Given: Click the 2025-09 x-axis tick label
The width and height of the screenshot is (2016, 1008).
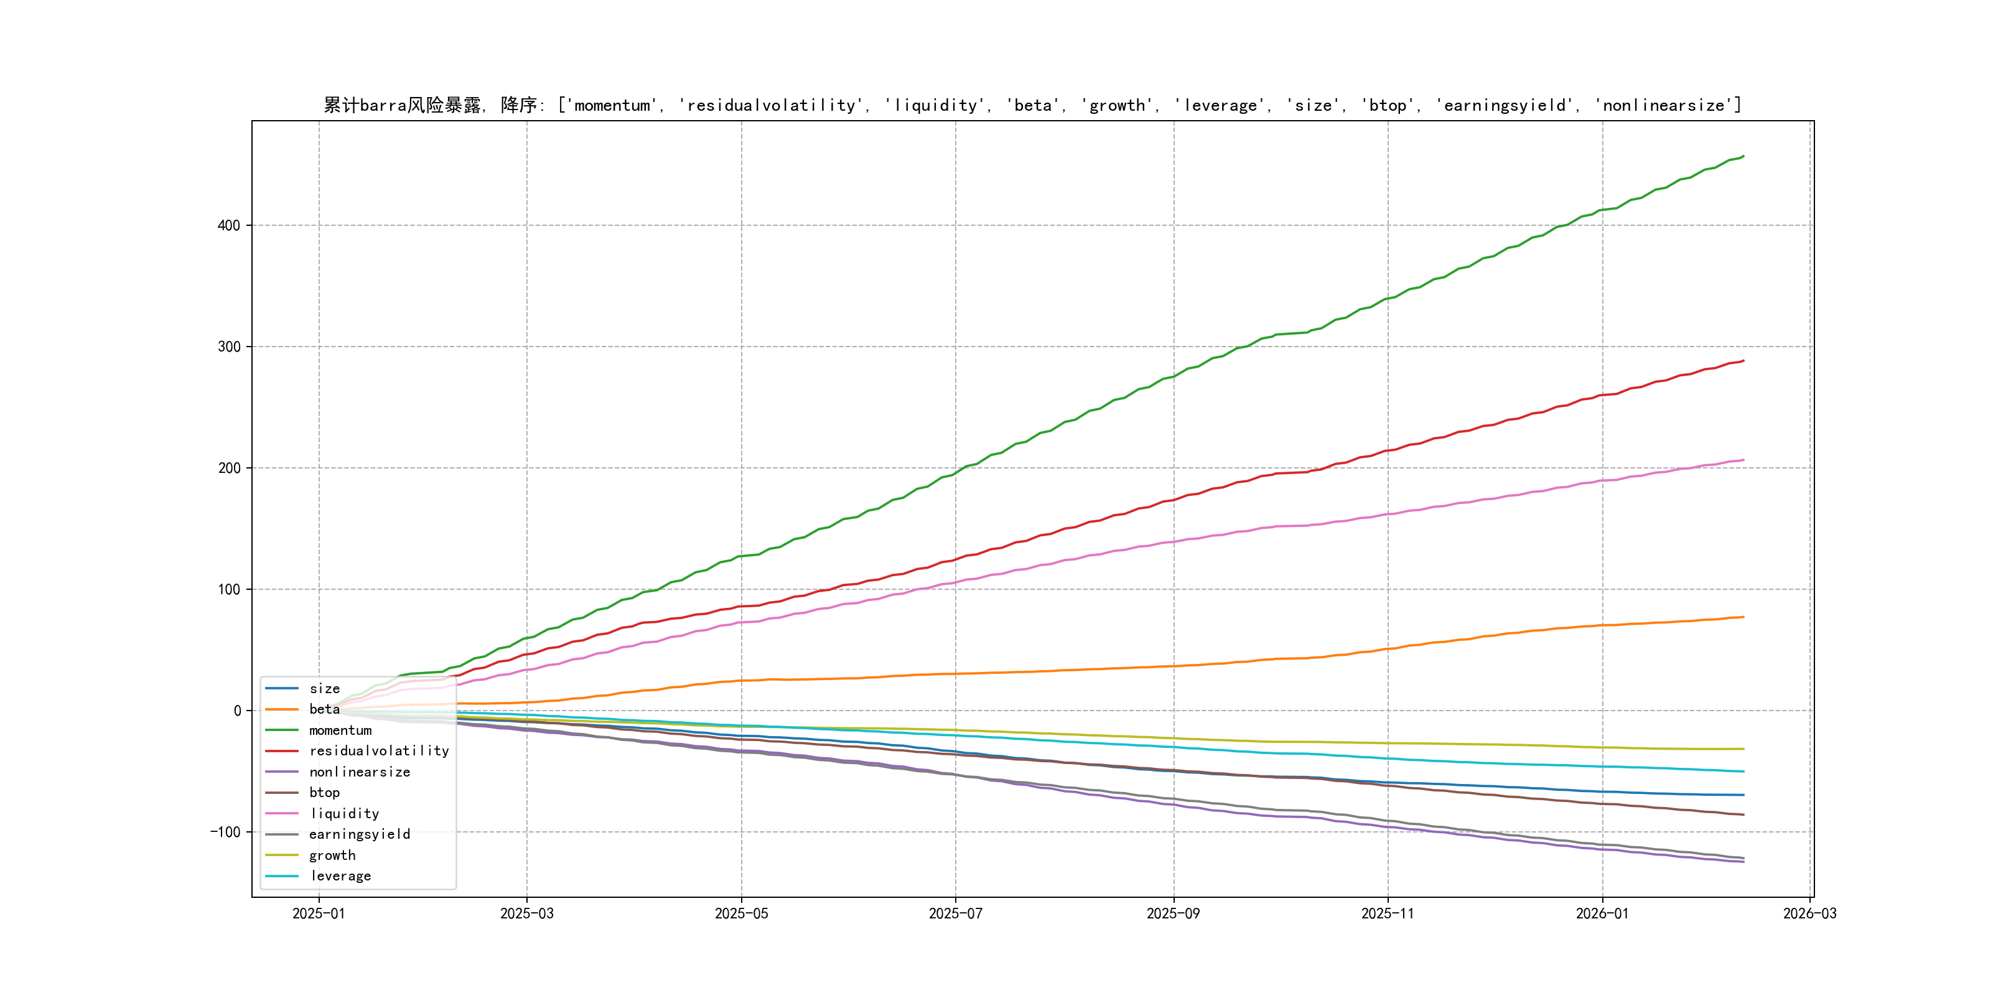Looking at the screenshot, I should pos(1172,914).
